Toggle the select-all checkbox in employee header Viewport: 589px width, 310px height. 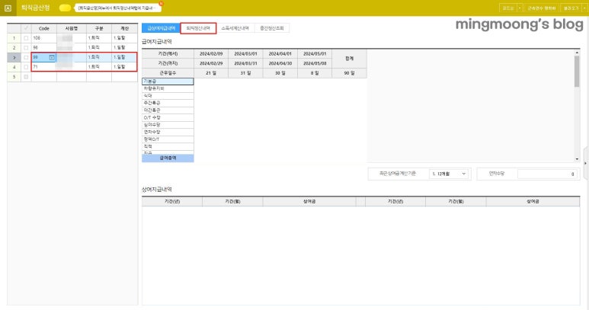coord(26,28)
